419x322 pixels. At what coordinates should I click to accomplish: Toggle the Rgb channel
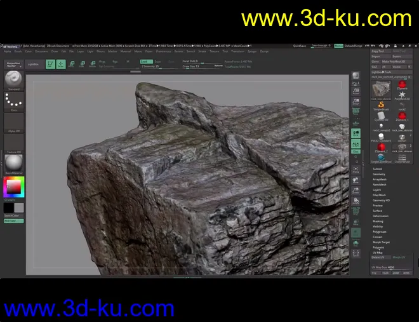tap(115, 62)
